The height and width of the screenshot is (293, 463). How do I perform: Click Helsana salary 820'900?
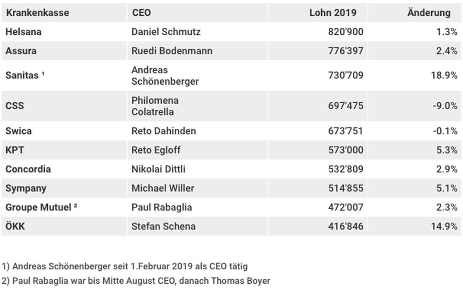345,32
